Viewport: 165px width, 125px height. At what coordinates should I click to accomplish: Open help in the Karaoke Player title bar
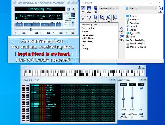68,3
